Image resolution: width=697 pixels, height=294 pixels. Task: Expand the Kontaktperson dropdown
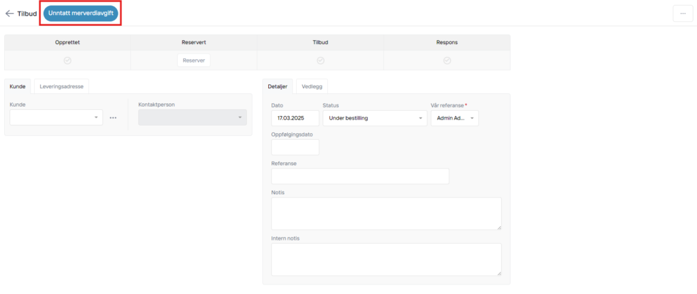point(193,117)
